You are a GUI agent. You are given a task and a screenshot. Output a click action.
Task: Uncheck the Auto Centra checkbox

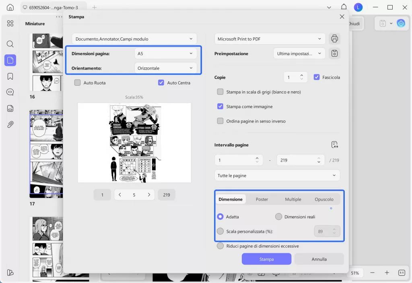[161, 83]
